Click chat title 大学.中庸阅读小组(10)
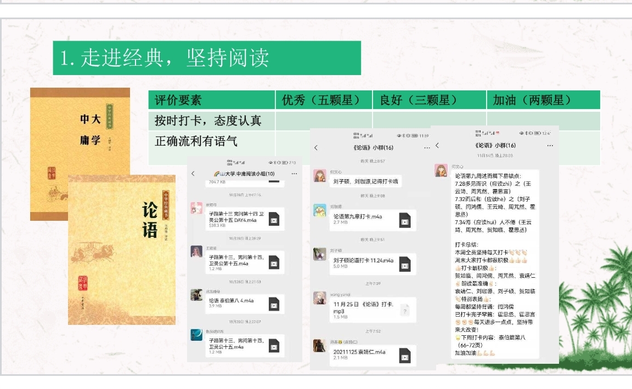The width and height of the screenshot is (632, 389). pos(244,174)
